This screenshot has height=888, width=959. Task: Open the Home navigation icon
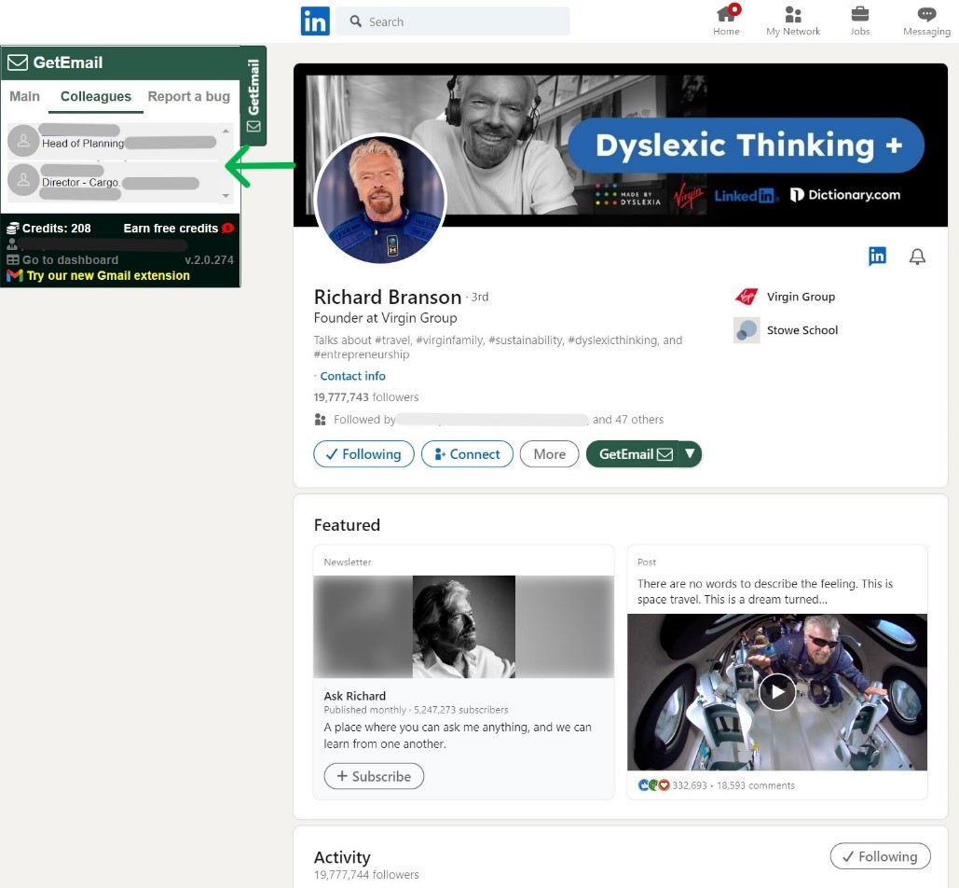pyautogui.click(x=726, y=15)
